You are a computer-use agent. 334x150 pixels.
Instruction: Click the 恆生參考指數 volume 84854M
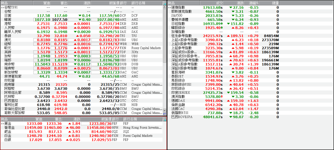point(271,36)
